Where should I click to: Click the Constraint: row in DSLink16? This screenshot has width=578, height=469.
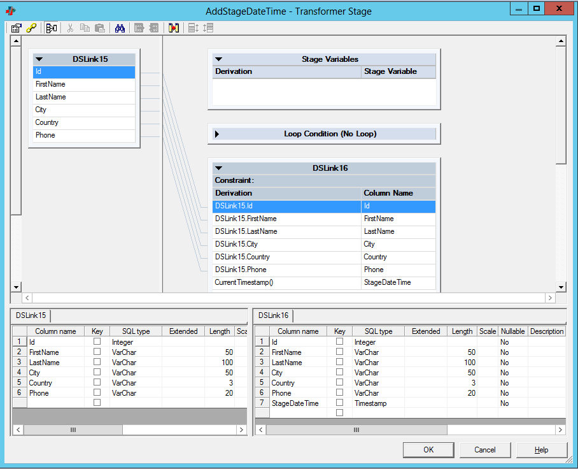click(324, 180)
